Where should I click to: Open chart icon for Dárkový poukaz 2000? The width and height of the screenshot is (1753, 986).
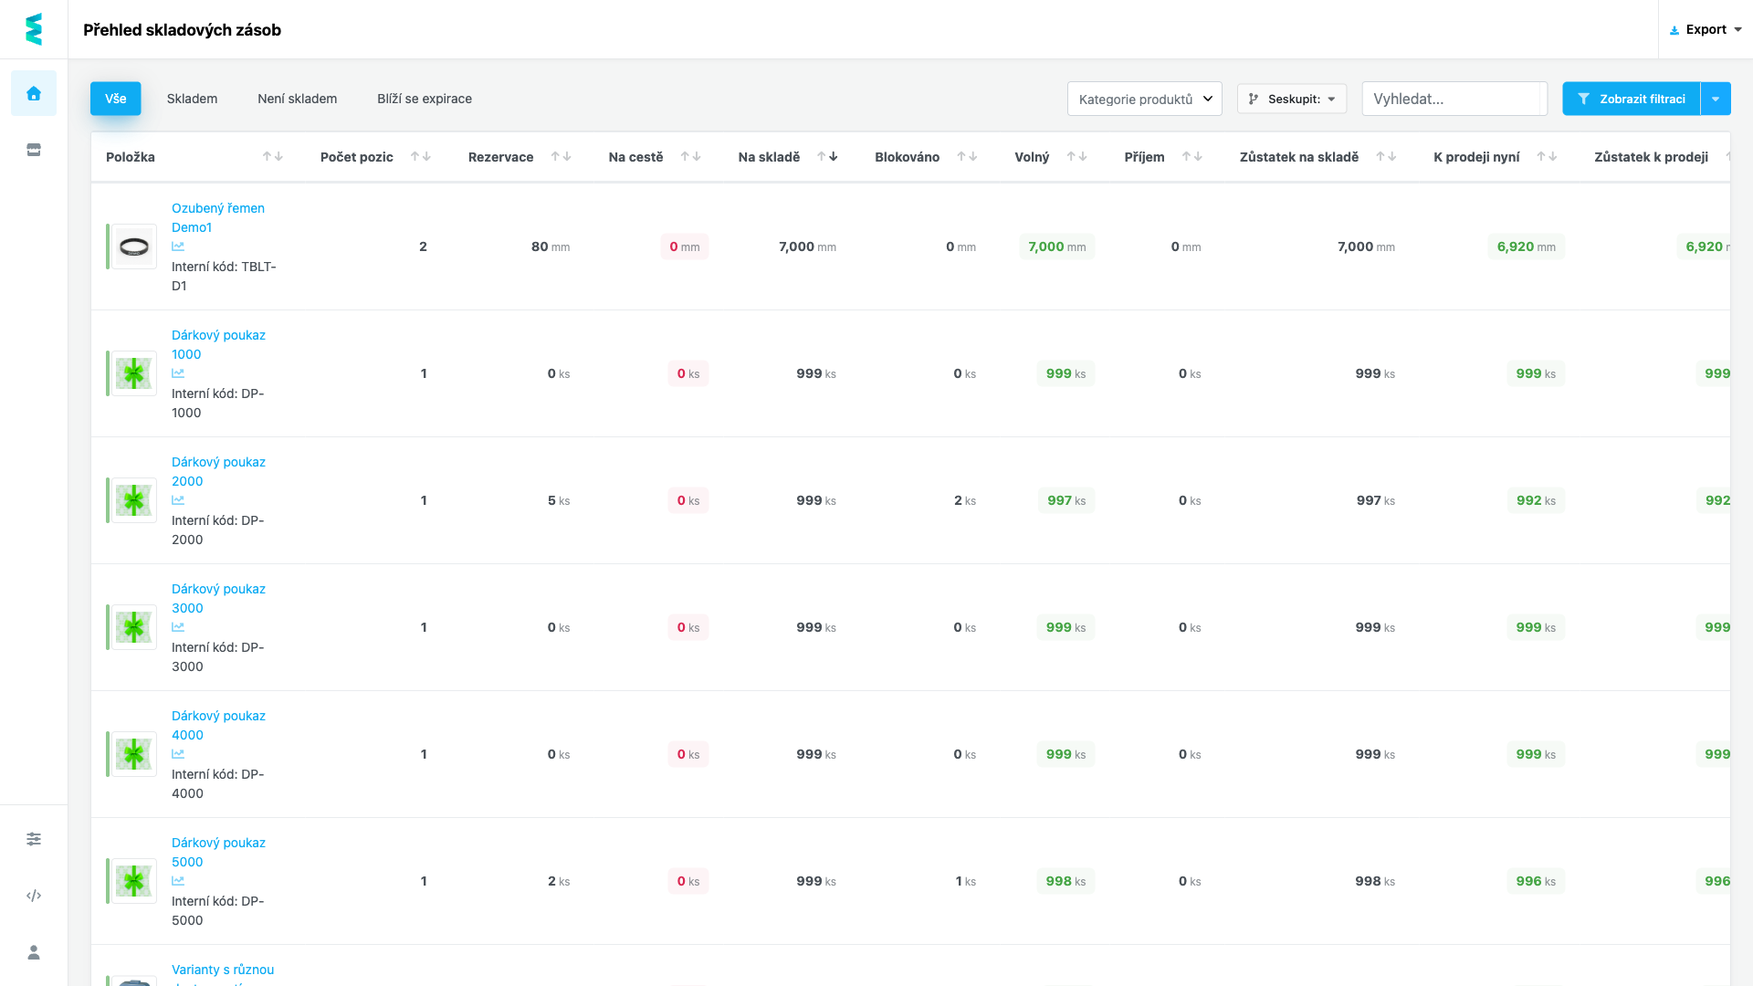pos(178,500)
